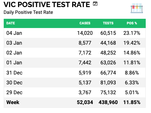Select the CASES column header
Screen dimensions: 151x113
pyautogui.click(x=85, y=23)
